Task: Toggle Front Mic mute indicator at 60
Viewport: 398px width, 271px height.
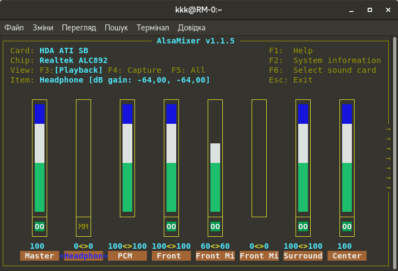Action: click(215, 226)
